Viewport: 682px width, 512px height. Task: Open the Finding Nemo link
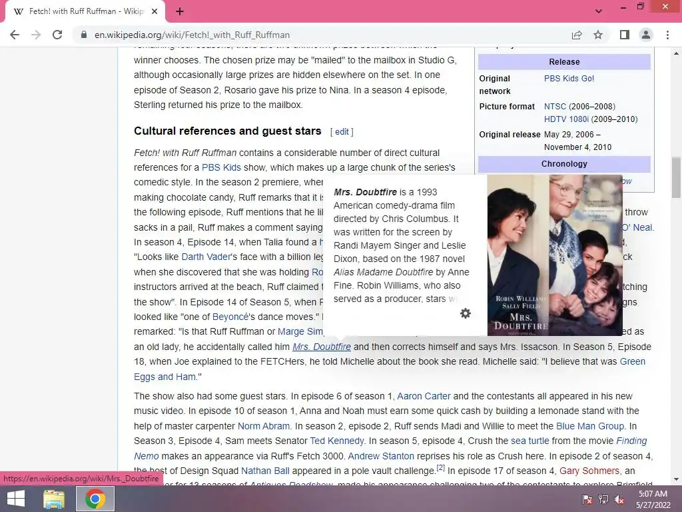(x=631, y=441)
